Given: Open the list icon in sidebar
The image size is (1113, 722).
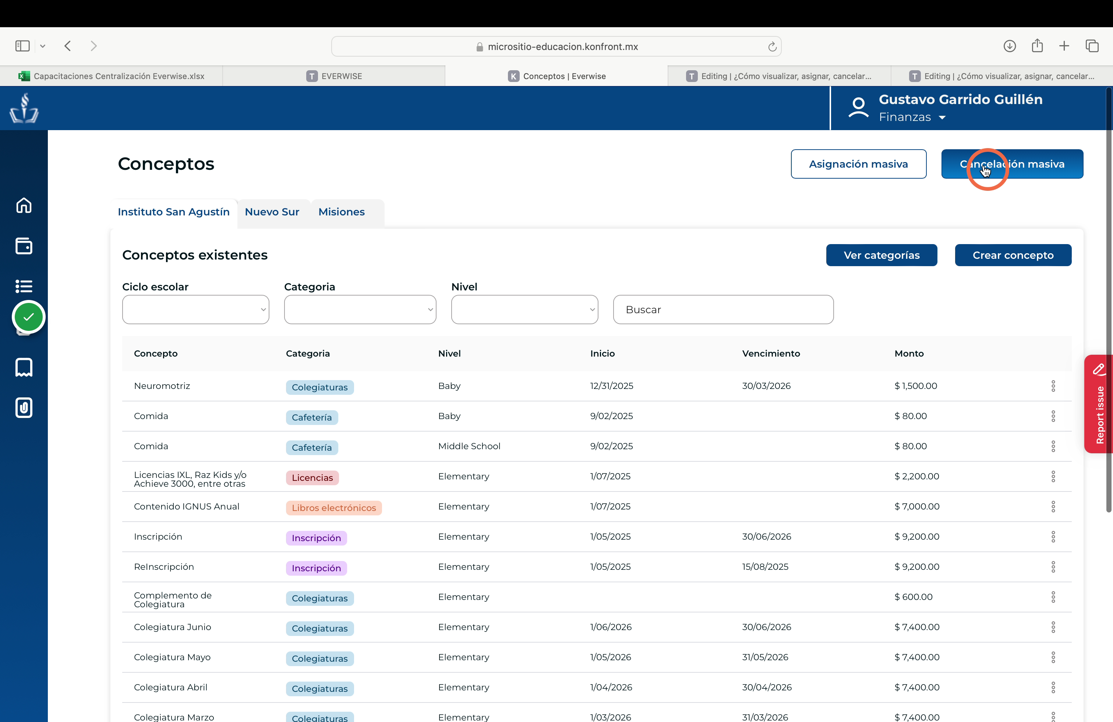Looking at the screenshot, I should (24, 286).
